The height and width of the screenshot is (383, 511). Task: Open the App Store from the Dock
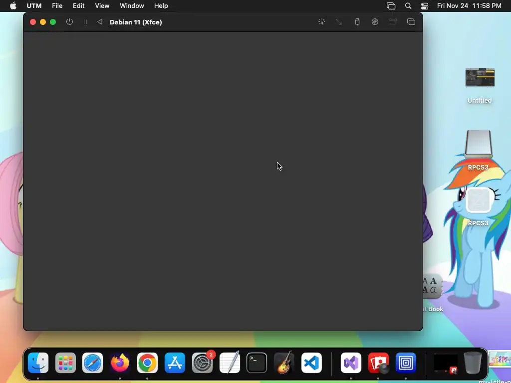175,363
